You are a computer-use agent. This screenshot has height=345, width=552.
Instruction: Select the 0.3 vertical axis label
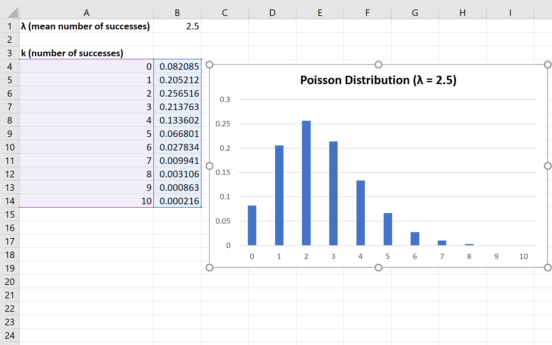pyautogui.click(x=225, y=99)
